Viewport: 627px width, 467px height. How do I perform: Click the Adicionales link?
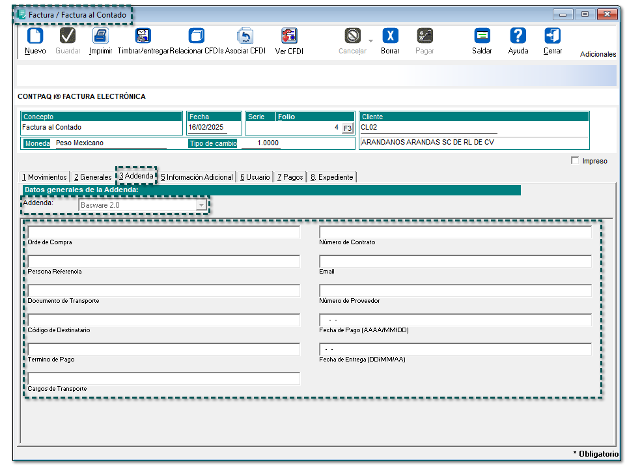click(598, 55)
